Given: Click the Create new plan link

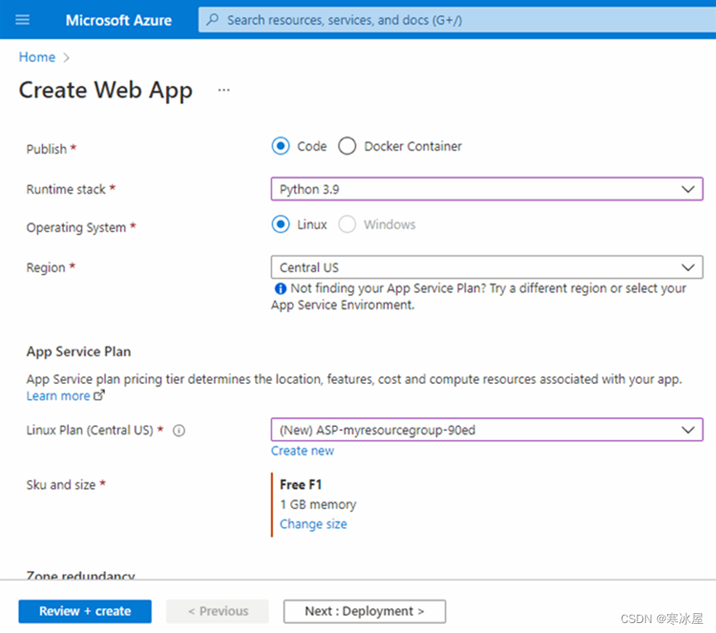Looking at the screenshot, I should pyautogui.click(x=302, y=451).
